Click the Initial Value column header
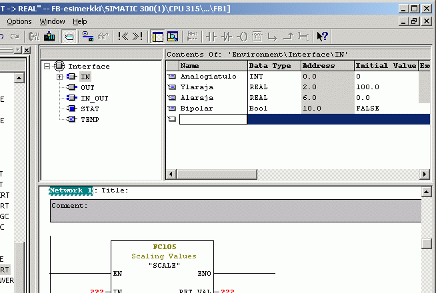Image resolution: width=436 pixels, height=293 pixels. point(387,66)
